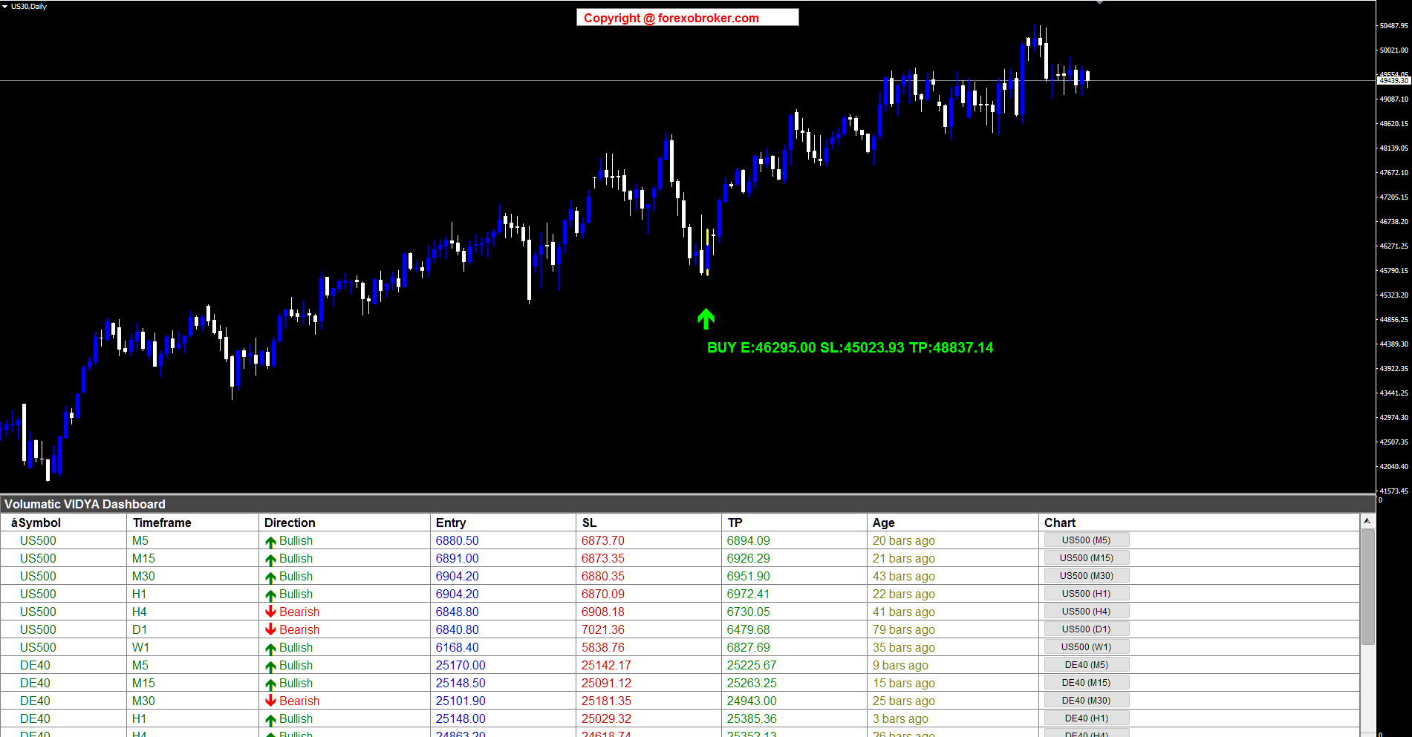Click the dashboard vertical scrollbar thumb
This screenshot has height=737, width=1412.
click(x=1367, y=587)
